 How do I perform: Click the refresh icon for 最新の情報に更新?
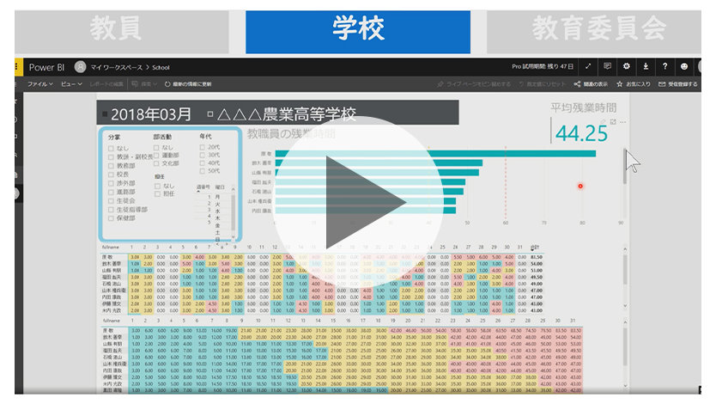point(167,84)
